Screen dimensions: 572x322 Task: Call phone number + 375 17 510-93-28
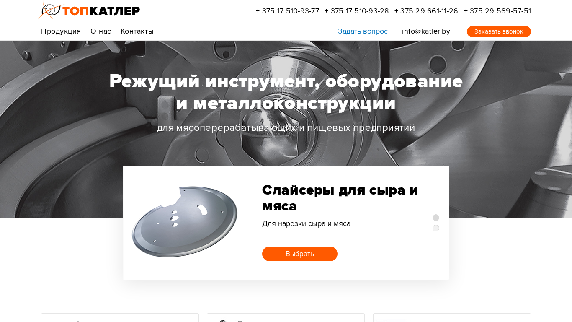pos(356,11)
